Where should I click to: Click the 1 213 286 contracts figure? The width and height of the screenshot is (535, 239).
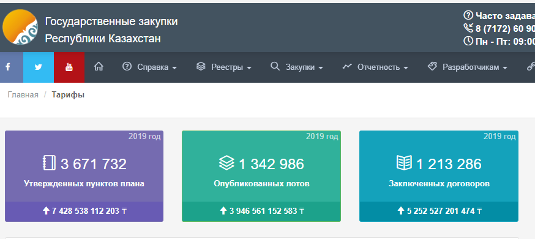(x=449, y=164)
